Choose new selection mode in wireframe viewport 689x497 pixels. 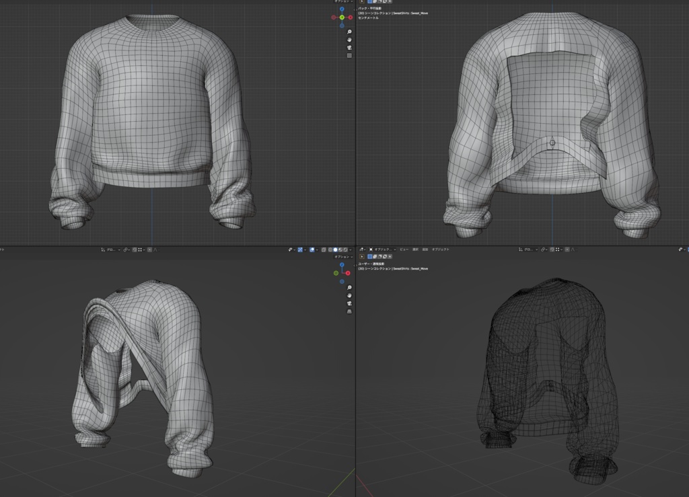(x=370, y=256)
